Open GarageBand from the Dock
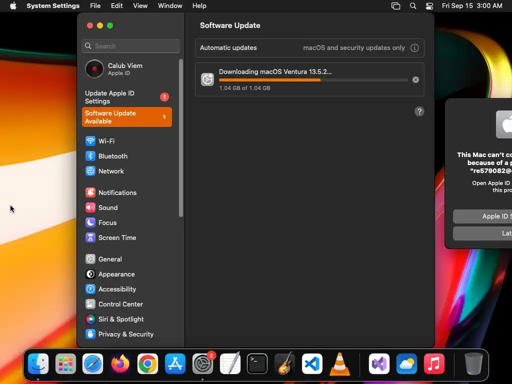This screenshot has height=384, width=512. [284, 363]
